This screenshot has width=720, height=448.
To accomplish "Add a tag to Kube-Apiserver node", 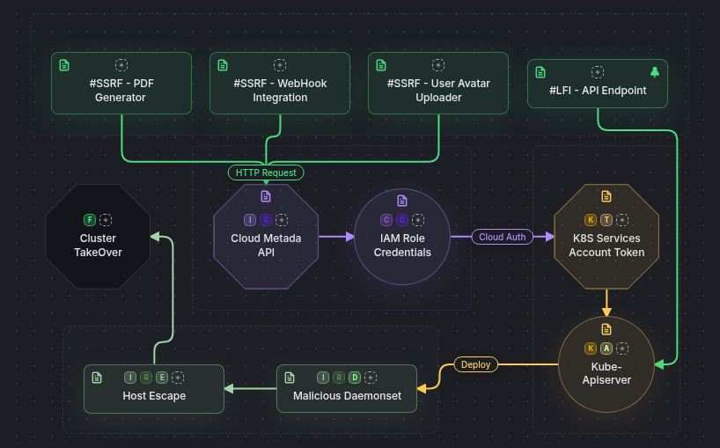I will [622, 349].
